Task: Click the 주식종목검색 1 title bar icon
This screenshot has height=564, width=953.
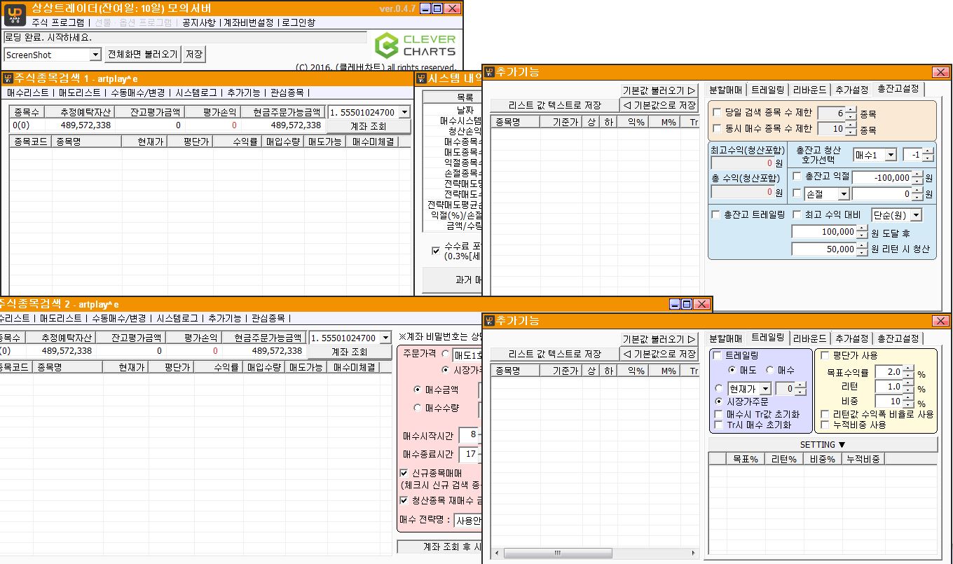Action: 8,78
